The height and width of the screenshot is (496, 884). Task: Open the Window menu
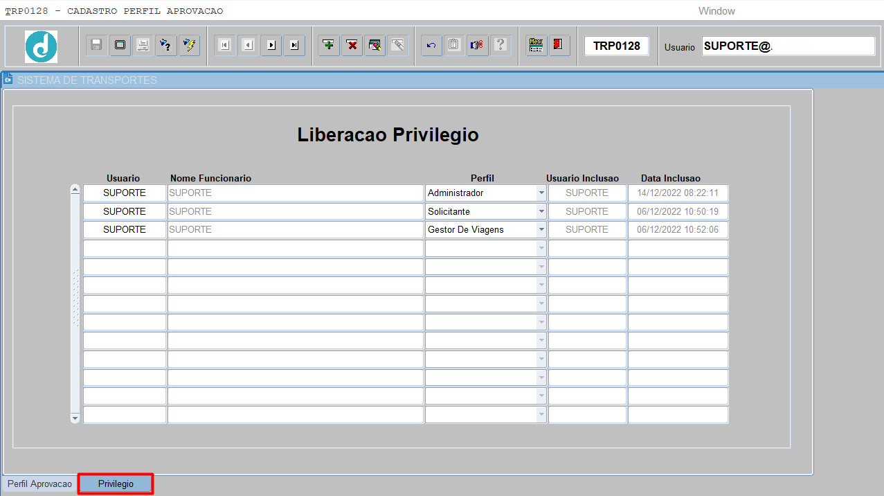pyautogui.click(x=716, y=11)
